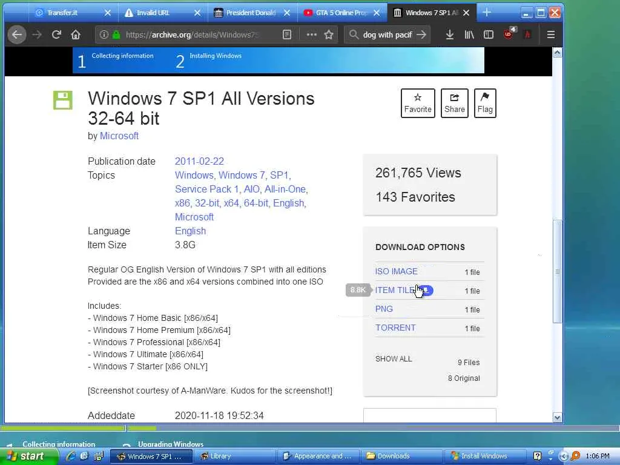This screenshot has width=620, height=465.
Task: Open a new tab with the plus
Action: pyautogui.click(x=487, y=13)
